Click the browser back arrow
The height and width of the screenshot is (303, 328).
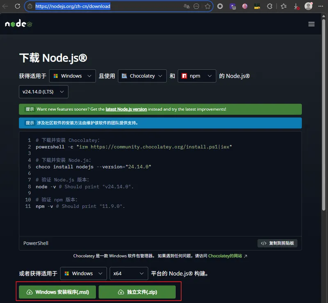tap(5, 6)
